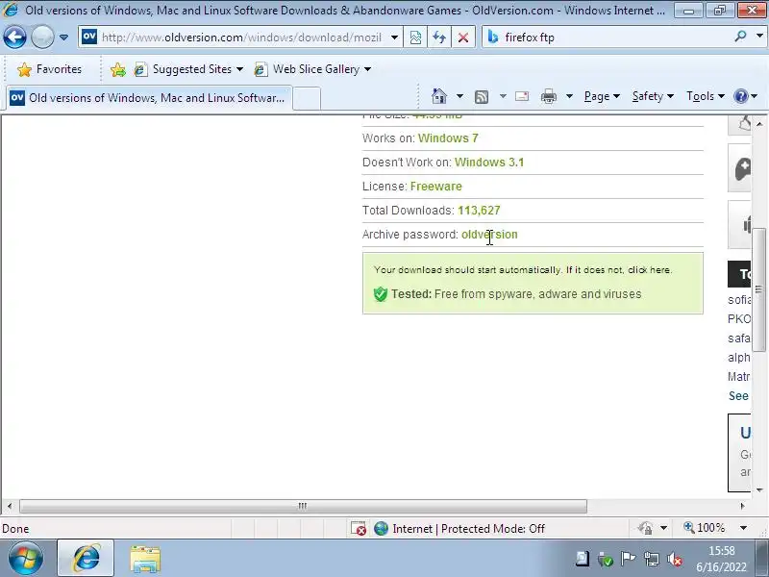
Task: Toggle the Compatibility View icon
Action: (x=415, y=38)
